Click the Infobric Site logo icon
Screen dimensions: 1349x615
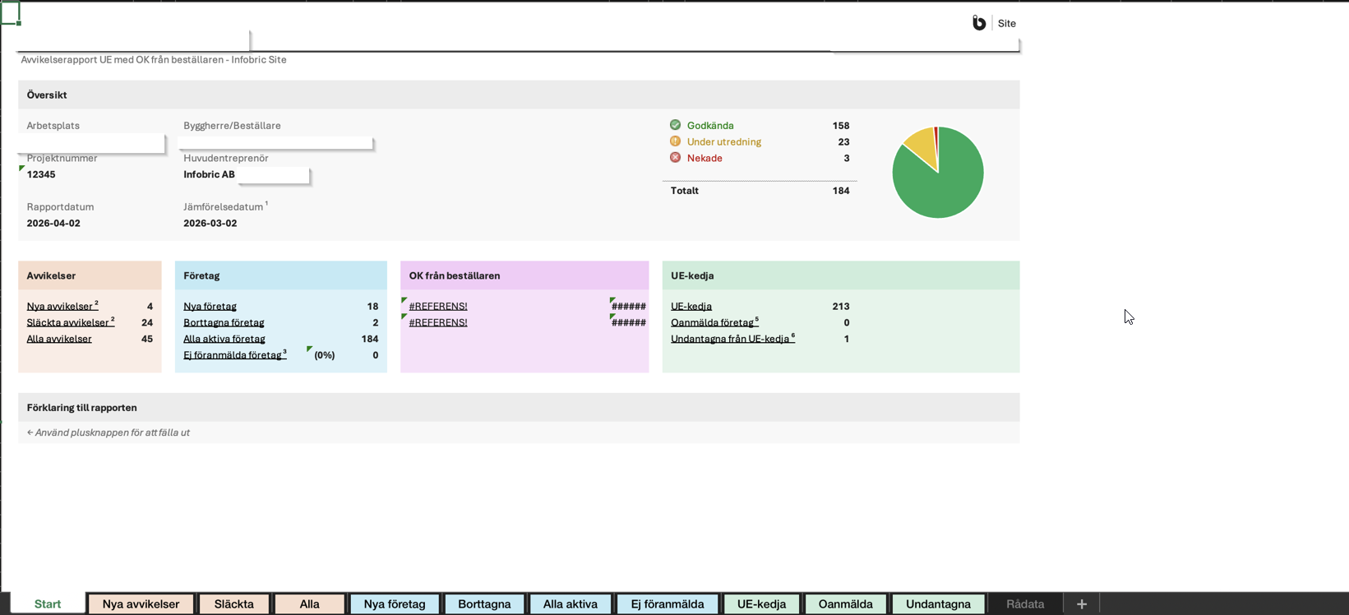point(978,23)
